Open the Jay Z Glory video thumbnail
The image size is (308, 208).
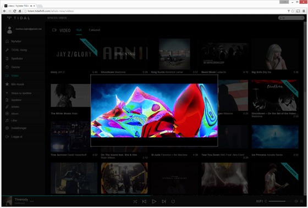74,54
